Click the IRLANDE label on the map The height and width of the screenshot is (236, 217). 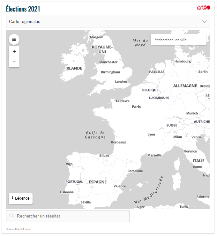[x=74, y=68]
